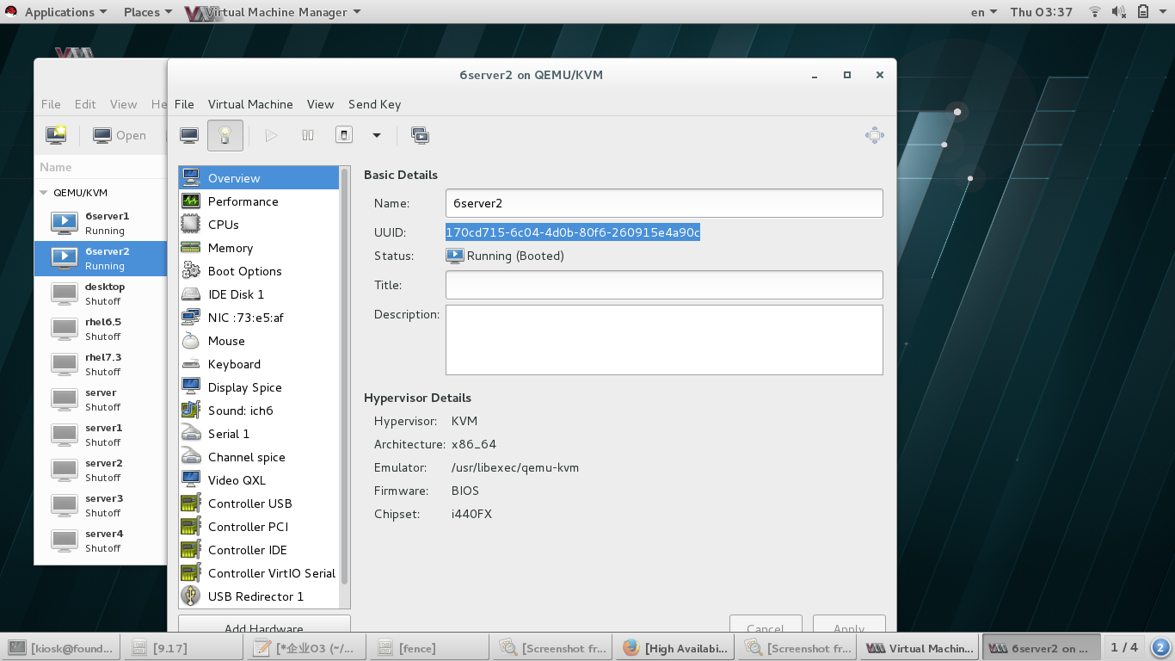Open workspace switcher 1 / 4
The image size is (1175, 661).
pos(1124,647)
